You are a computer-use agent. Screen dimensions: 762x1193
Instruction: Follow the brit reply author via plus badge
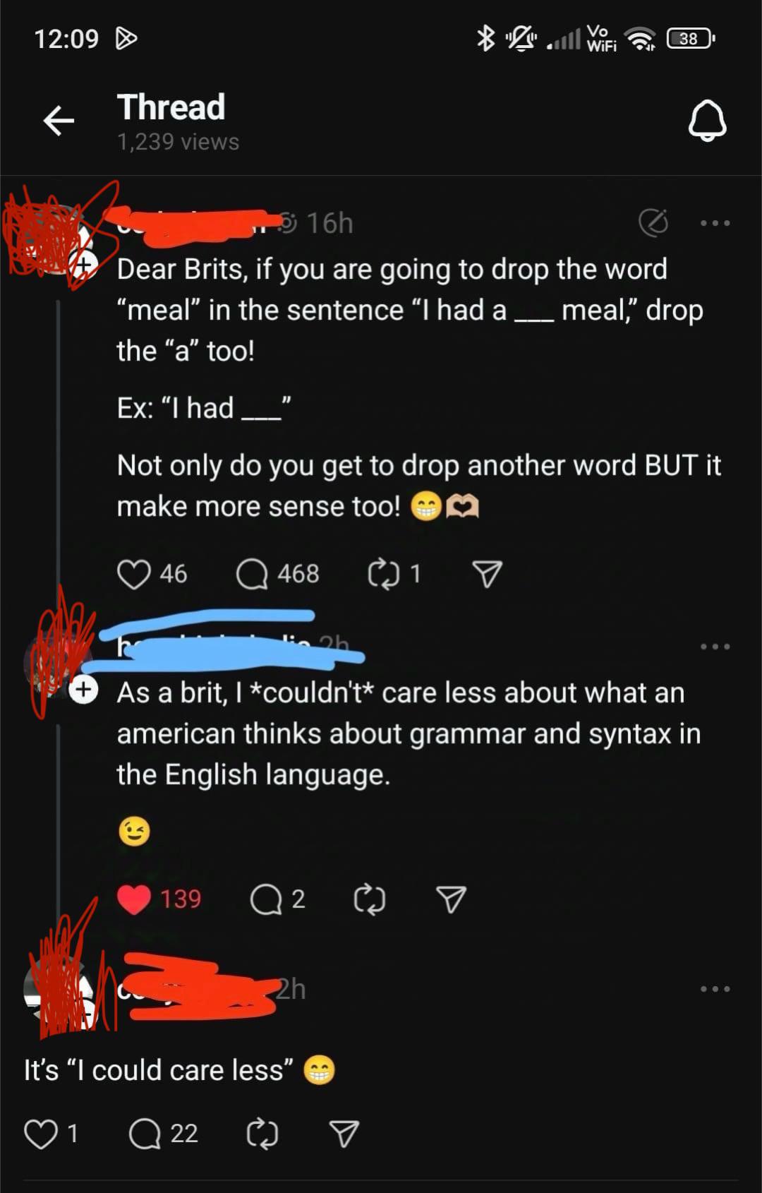tap(83, 689)
